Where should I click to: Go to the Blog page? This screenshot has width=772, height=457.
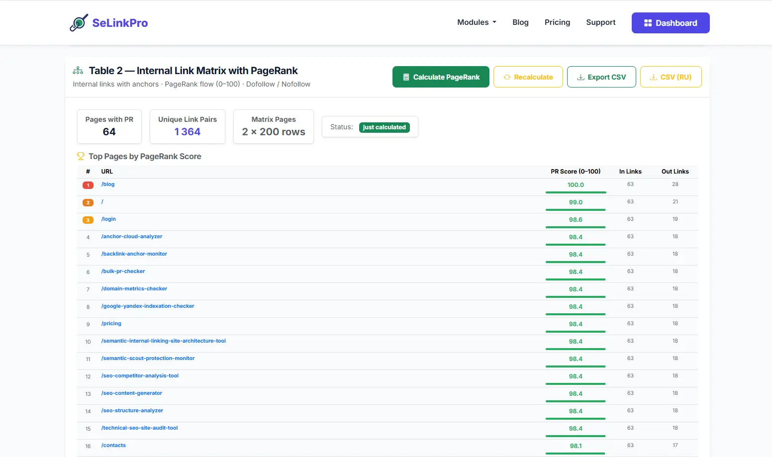[x=520, y=22]
